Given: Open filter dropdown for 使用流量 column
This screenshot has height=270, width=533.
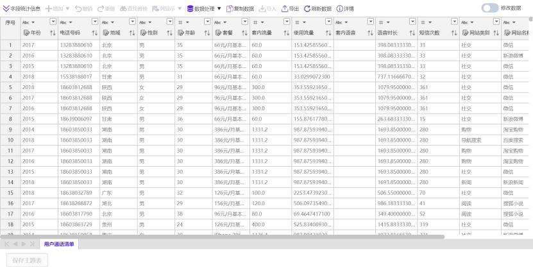Looking at the screenshot, I should pyautogui.click(x=328, y=22).
